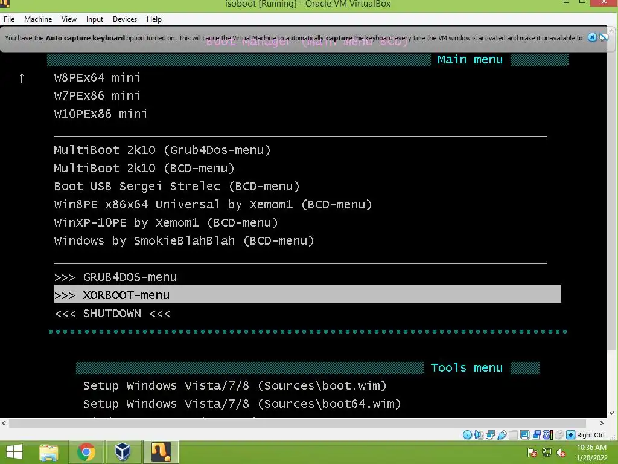
Task: Select MultiBoot 2k10 (Grub4Dos-menu) entry
Action: (x=162, y=150)
